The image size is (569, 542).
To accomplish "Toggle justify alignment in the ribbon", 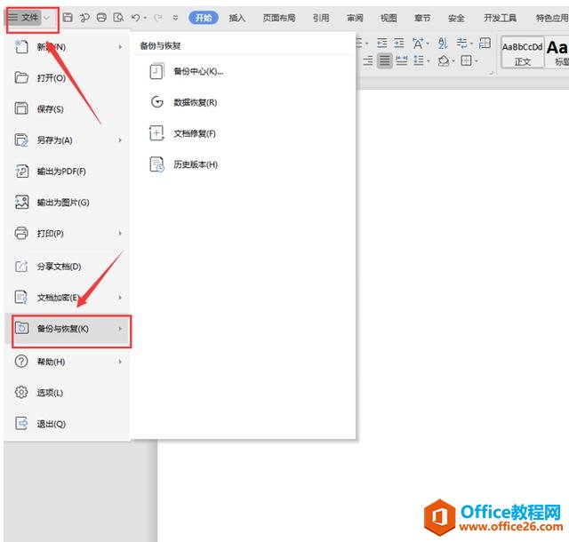I will (x=385, y=60).
